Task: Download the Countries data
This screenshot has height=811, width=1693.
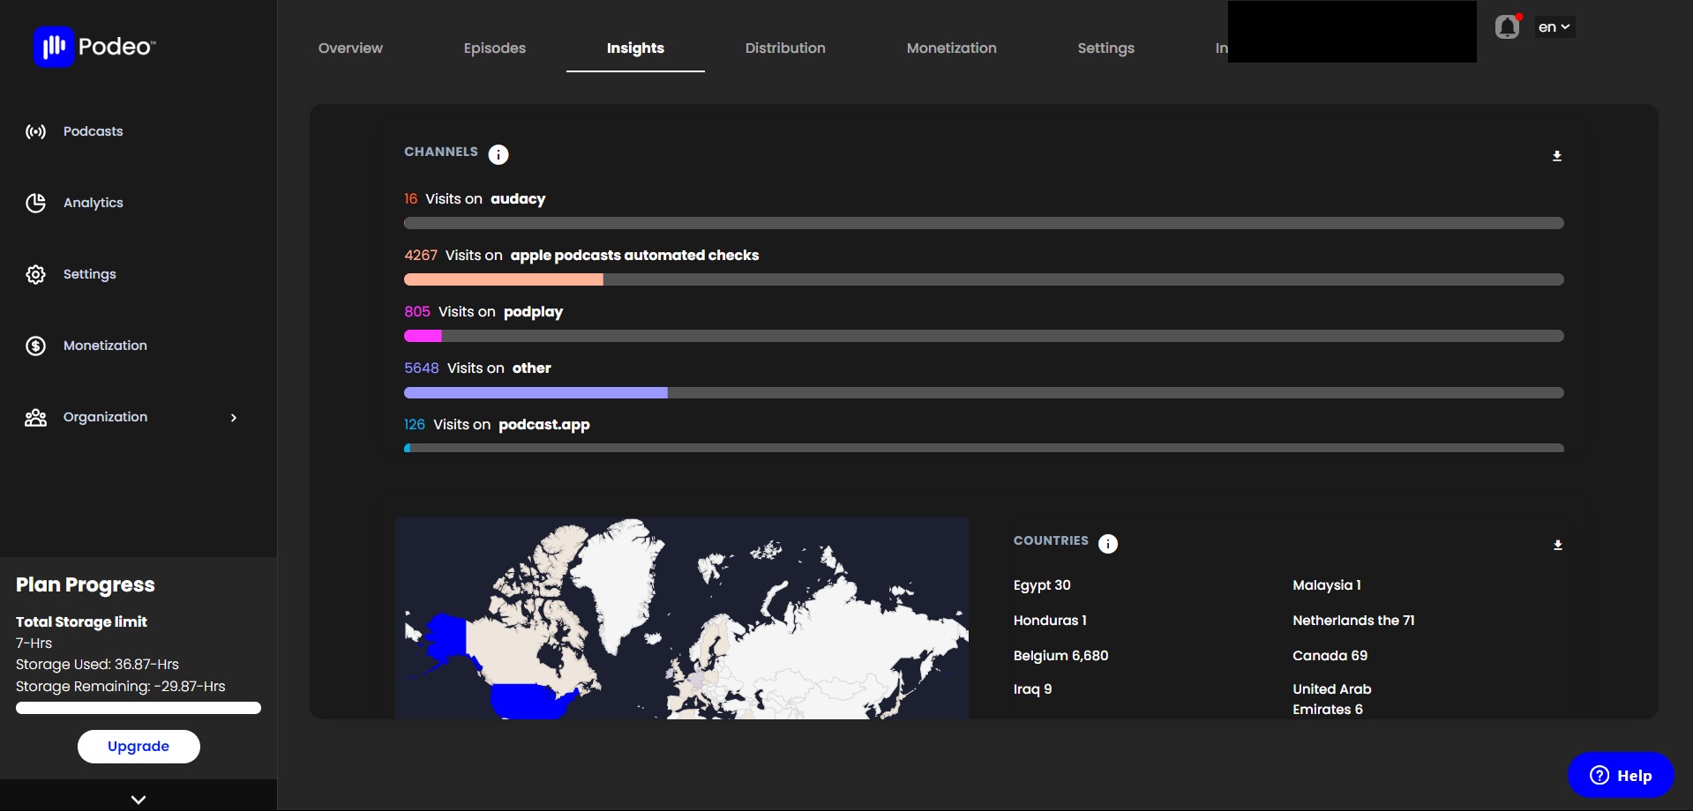Action: (x=1558, y=546)
